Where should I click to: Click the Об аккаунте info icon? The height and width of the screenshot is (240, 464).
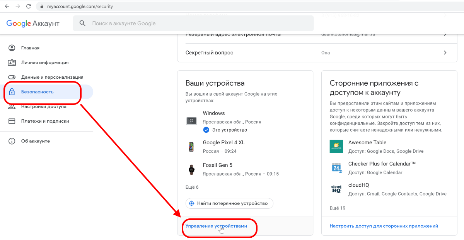(x=12, y=141)
